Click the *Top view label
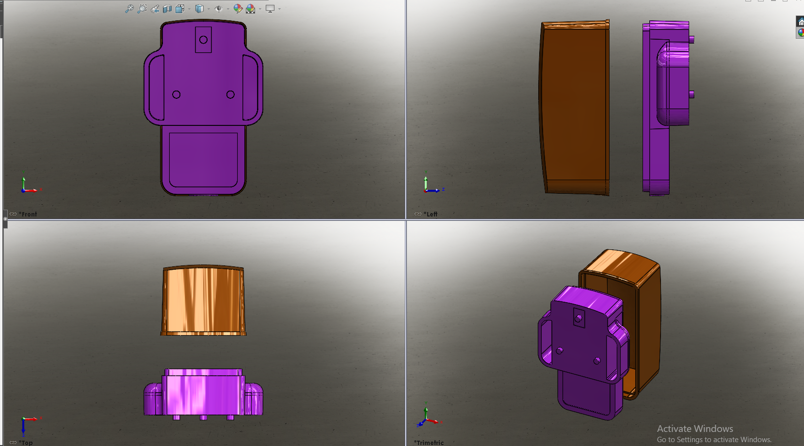The width and height of the screenshot is (804, 446). coord(26,443)
